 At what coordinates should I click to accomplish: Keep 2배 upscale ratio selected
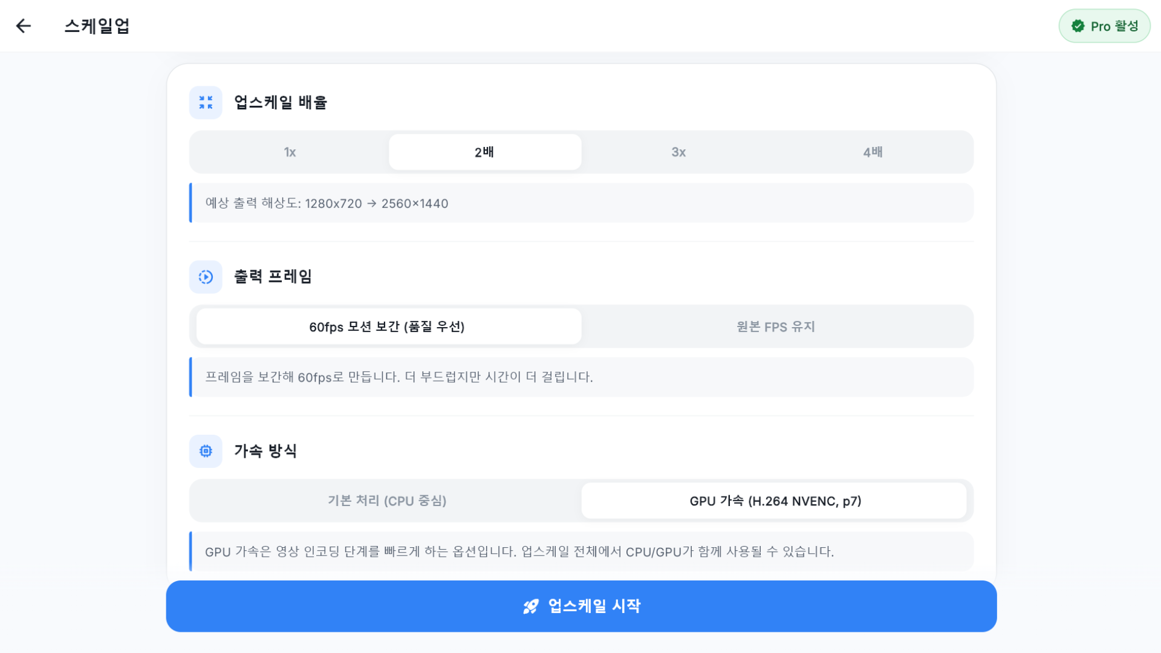[484, 152]
